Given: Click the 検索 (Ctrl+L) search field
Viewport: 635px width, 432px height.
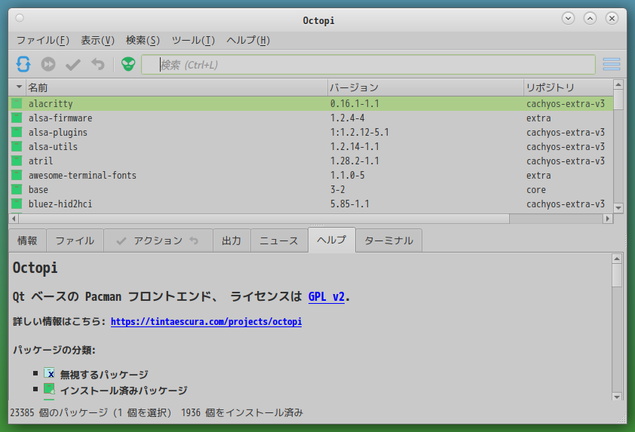Looking at the screenshot, I should coord(368,64).
